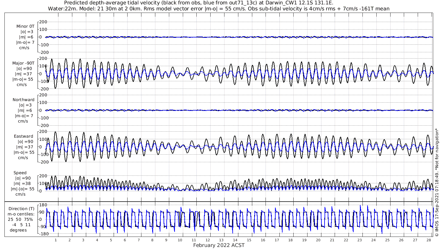
Task: Click x-axis day tick label '19'
Action: click(304, 240)
